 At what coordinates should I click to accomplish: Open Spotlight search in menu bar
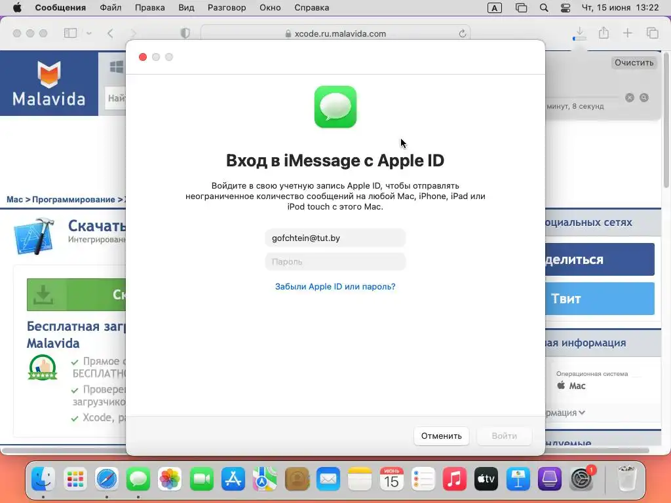point(544,8)
